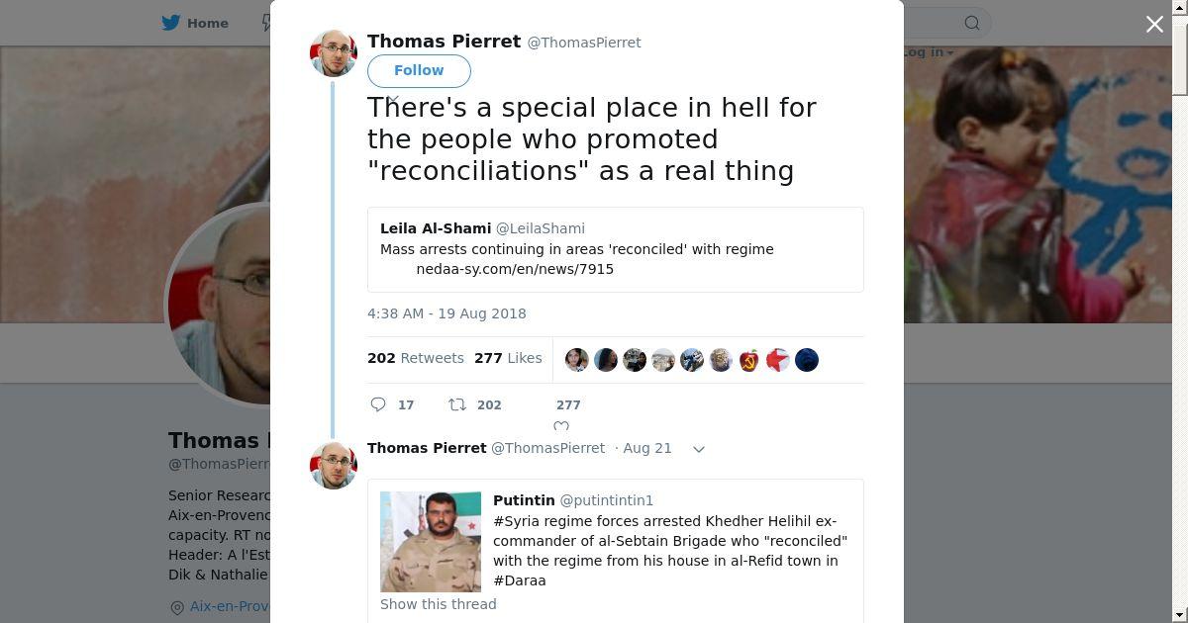Go to the Home tab
1188x623 pixels.
click(207, 23)
